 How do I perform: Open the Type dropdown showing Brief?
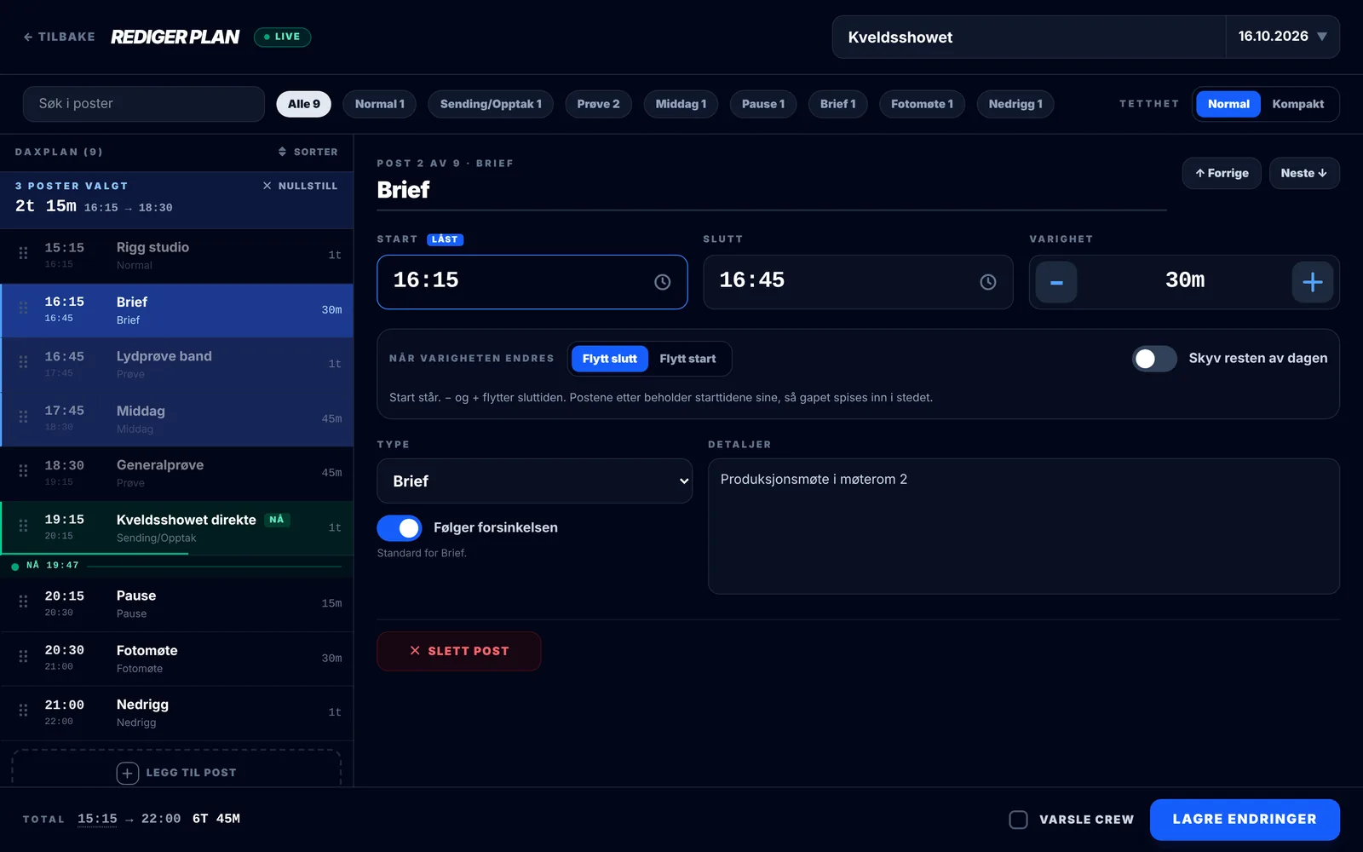coord(535,481)
